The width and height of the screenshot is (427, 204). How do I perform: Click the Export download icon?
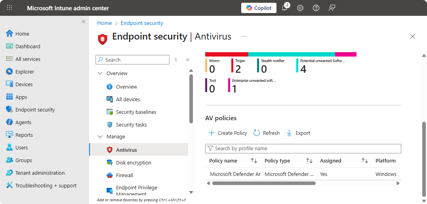289,133
